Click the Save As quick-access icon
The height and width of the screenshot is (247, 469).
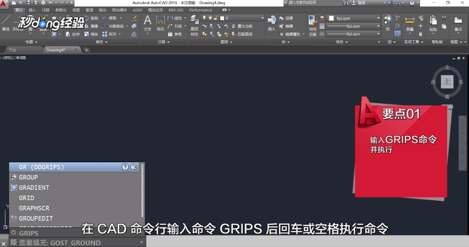(x=36, y=3)
